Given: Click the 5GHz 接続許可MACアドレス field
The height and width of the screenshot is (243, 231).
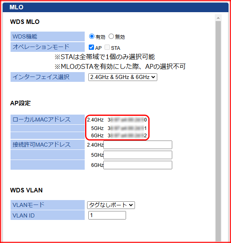Looking at the screenshot, I should (138, 155).
